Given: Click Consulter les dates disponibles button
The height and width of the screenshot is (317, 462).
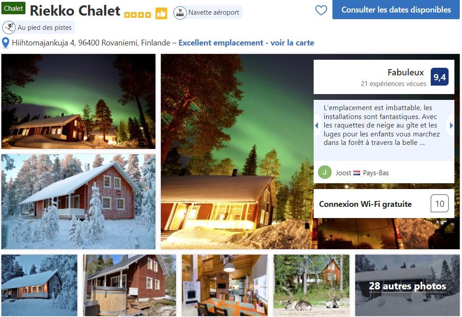Looking at the screenshot, I should tap(396, 10).
